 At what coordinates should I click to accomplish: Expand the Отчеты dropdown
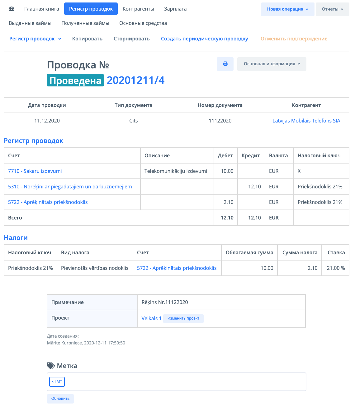point(332,9)
